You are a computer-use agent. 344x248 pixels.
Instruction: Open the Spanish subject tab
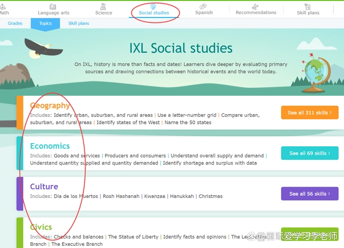[204, 10]
